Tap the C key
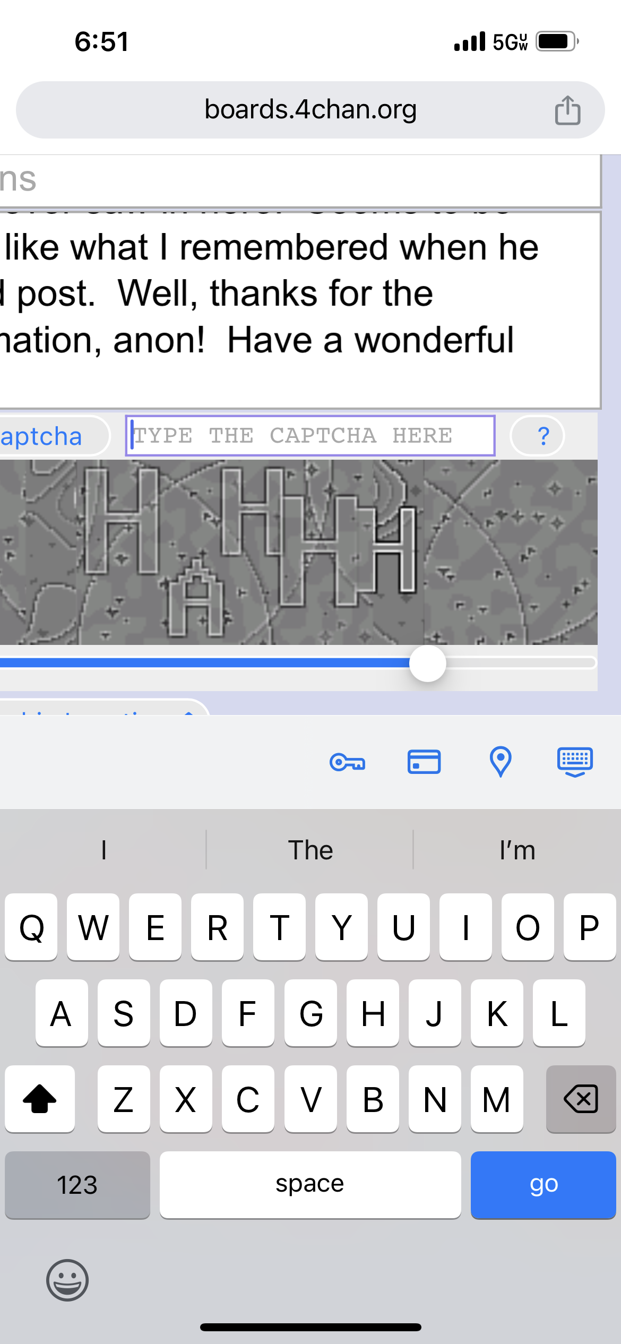Image resolution: width=621 pixels, height=1344 pixels. (x=248, y=1099)
